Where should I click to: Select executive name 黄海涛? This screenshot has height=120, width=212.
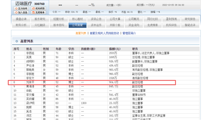click(30, 87)
